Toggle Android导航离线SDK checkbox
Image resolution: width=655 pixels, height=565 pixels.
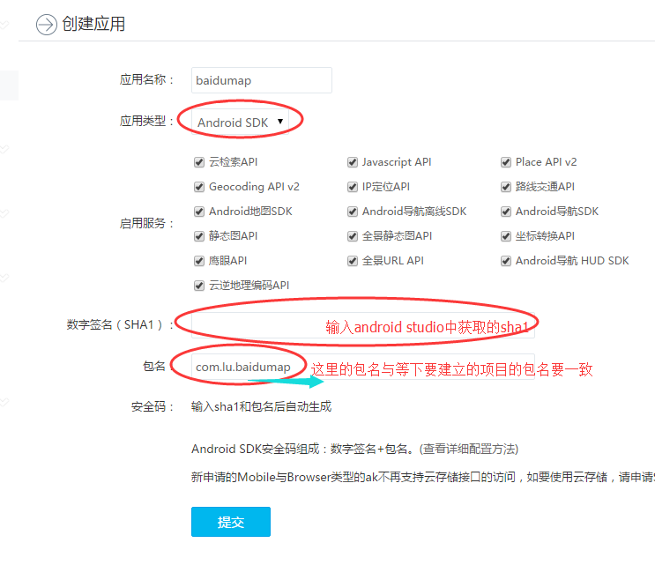click(352, 212)
